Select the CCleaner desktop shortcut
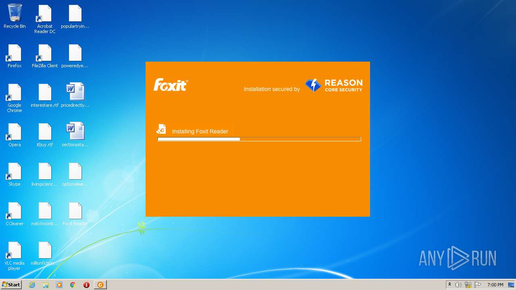Screen dimensions: 516x290 pos(15,213)
